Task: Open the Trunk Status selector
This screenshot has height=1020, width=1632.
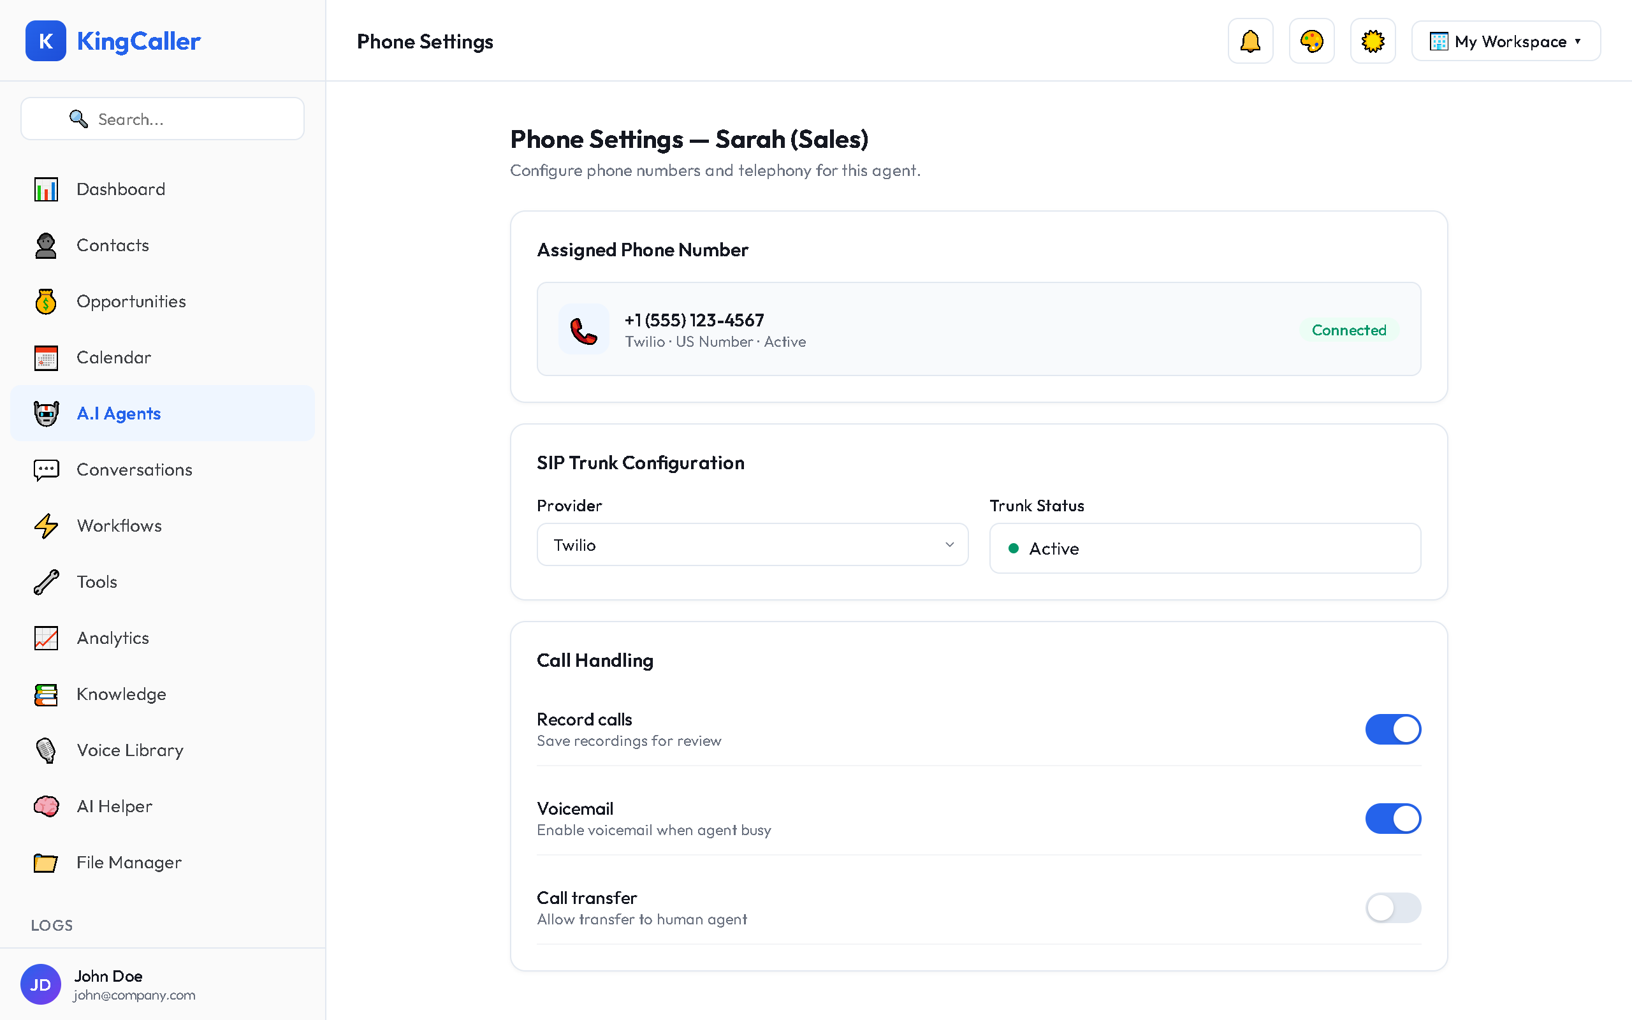Action: point(1204,548)
